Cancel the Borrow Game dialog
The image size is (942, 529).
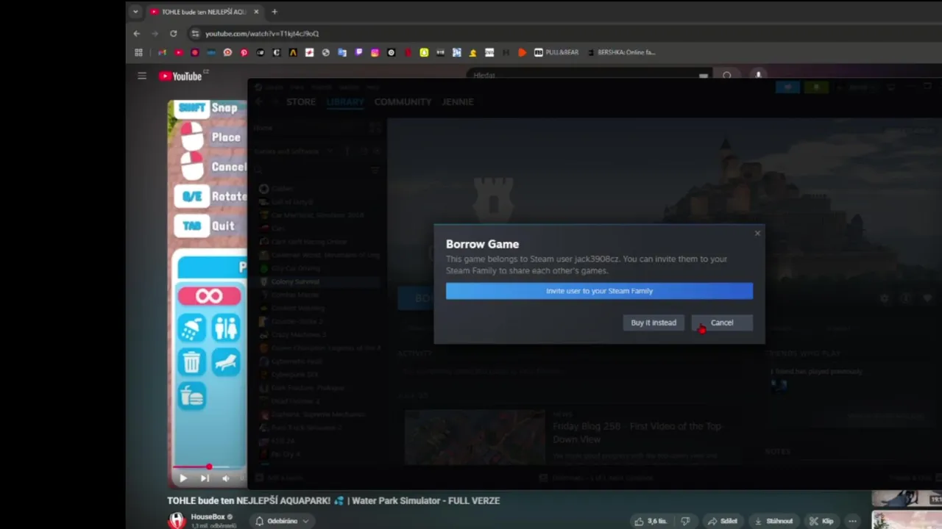721,323
